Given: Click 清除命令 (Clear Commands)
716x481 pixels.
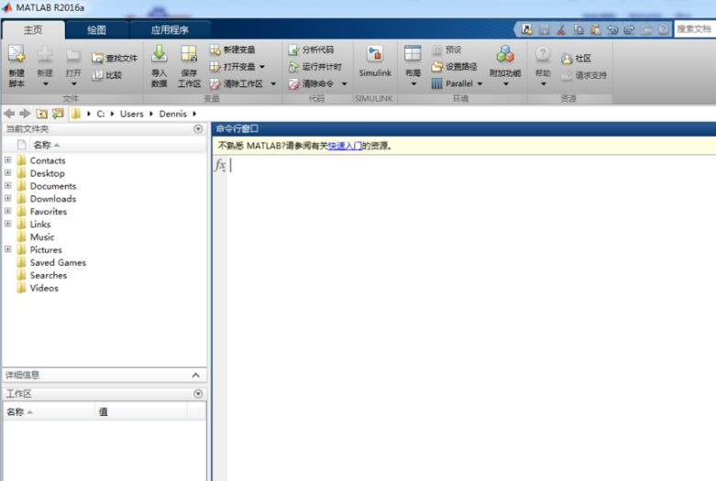Looking at the screenshot, I should (x=311, y=83).
